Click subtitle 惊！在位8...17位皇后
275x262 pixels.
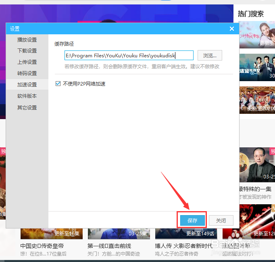43,254
